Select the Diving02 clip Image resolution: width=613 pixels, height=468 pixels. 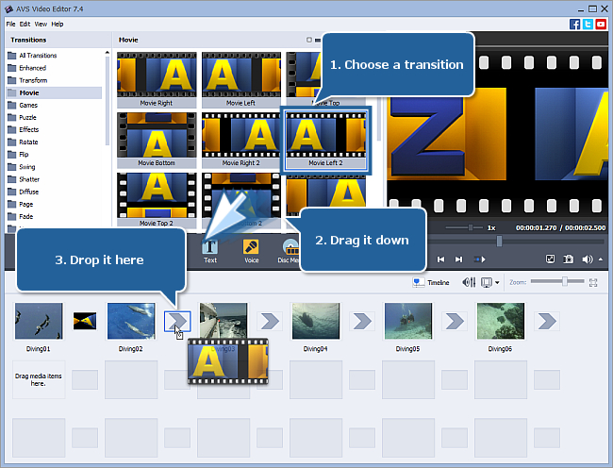point(131,321)
